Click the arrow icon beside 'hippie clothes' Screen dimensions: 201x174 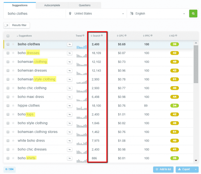point(69,106)
